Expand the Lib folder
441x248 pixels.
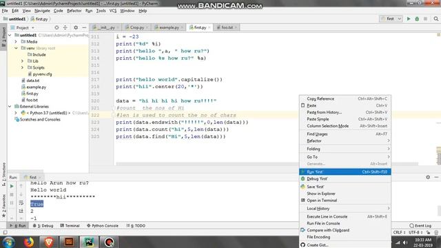[23, 61]
